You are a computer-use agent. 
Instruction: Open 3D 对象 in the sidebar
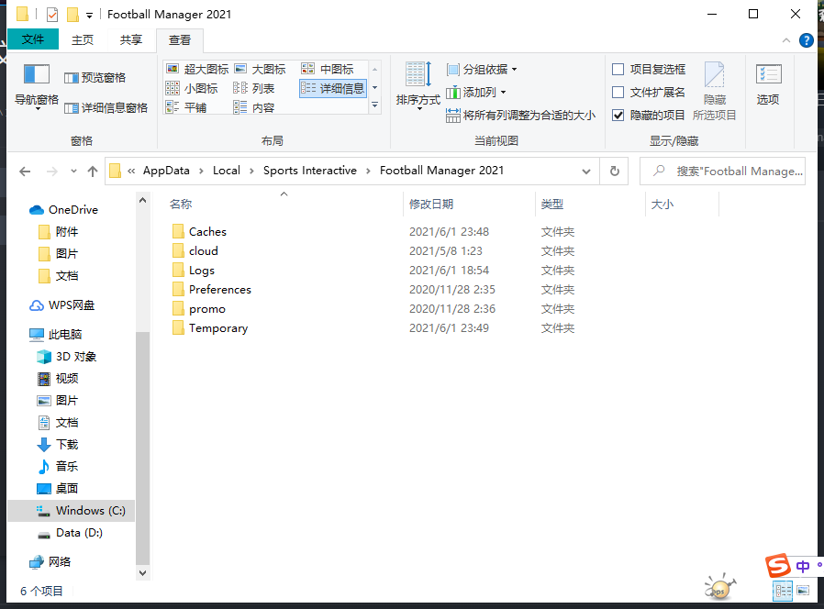click(x=66, y=357)
